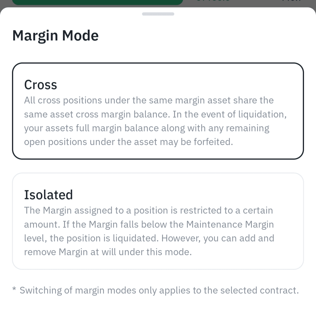Screen dimensions: 316x309
Task: Click the Margin Mode sheet heading
Action: [56, 36]
